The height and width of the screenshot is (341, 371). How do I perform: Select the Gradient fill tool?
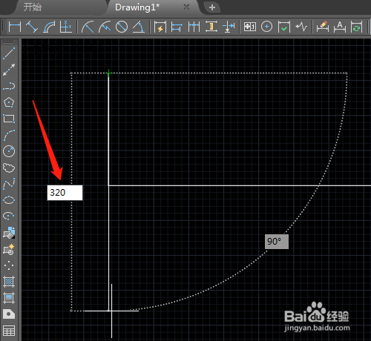tap(9, 298)
